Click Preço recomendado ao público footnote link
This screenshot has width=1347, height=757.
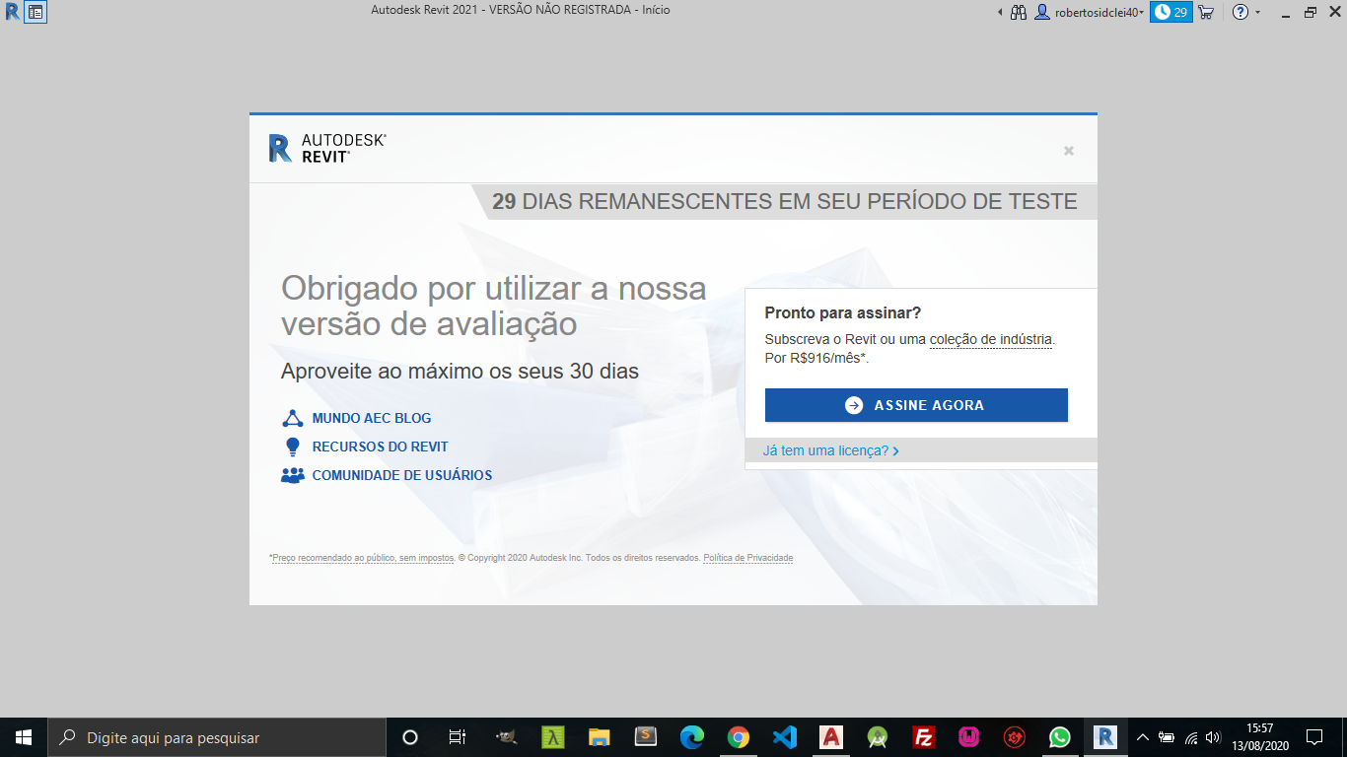pos(362,558)
